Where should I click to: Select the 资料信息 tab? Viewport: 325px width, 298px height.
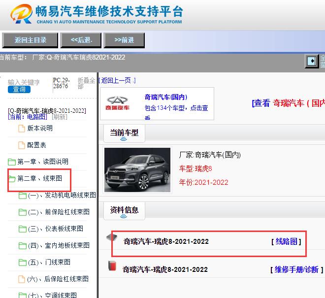click(x=124, y=211)
